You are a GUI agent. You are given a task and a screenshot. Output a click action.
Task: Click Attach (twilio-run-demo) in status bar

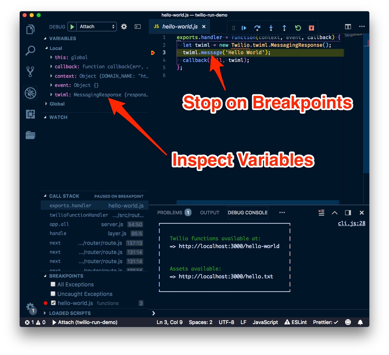click(85, 322)
